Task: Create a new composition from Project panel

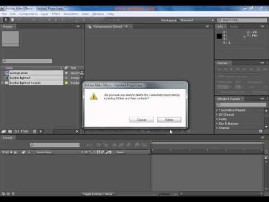Action: coord(17,131)
